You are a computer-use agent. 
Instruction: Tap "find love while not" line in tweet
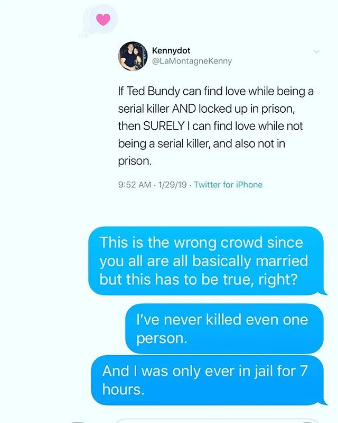tap(258, 126)
